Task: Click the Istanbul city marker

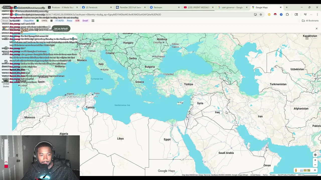Action: coord(164,74)
